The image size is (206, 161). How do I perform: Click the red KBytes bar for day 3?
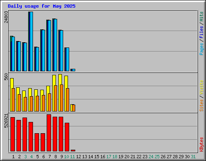[x=25, y=134]
